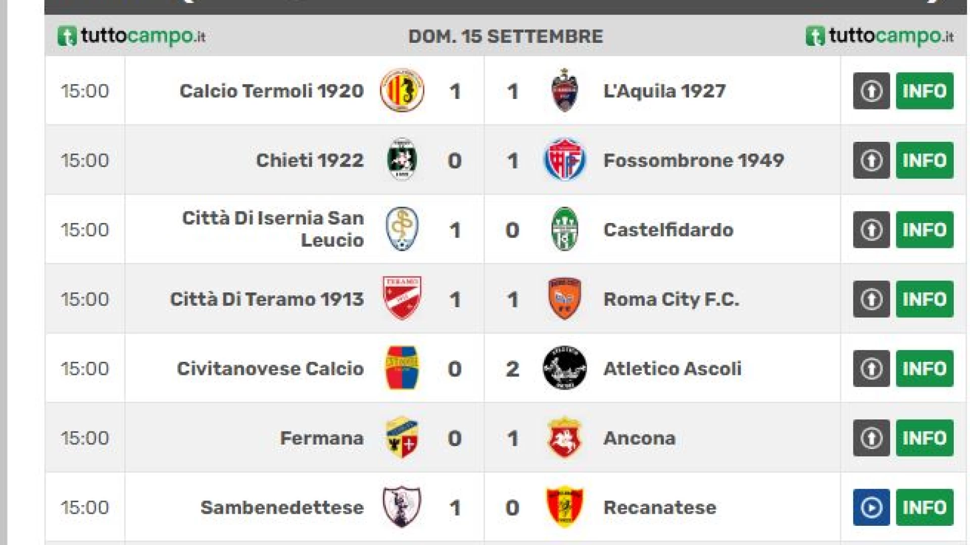Screen dimensions: 970x545
Task: Click the Ancona red shield crest
Action: coord(564,438)
